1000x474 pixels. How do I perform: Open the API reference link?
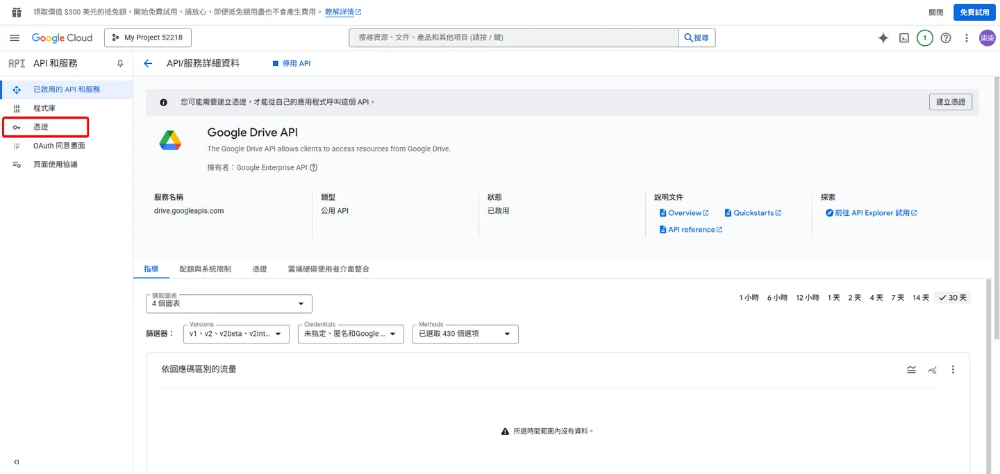point(691,230)
